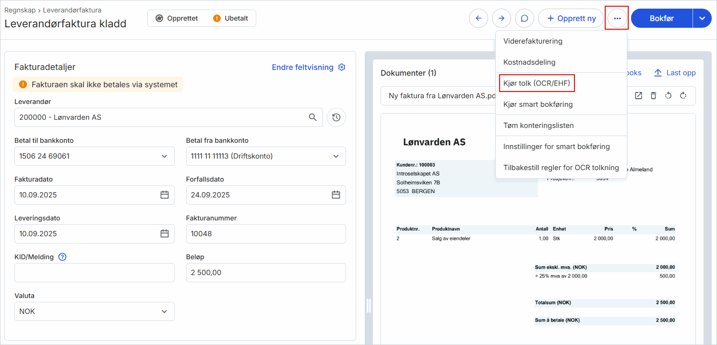717x345 pixels.
Task: Open the Valuta NOK dropdown
Action: click(x=95, y=311)
